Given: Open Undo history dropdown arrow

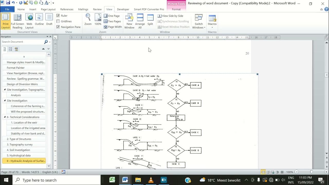Looking at the screenshot, I should click(17, 3).
